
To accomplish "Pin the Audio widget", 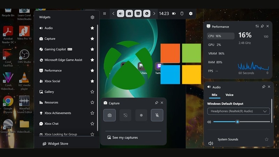I will pyautogui.click(x=264, y=87).
